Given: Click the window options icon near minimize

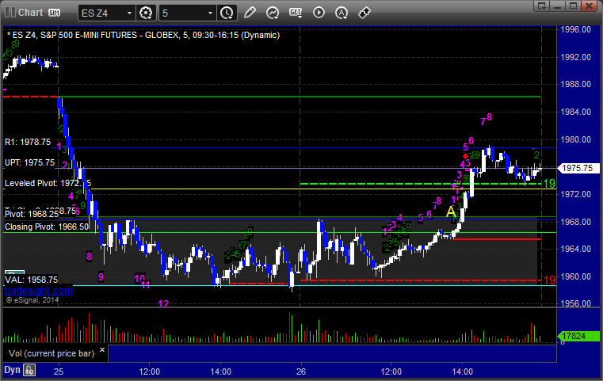Looking at the screenshot, I should coord(542,6).
